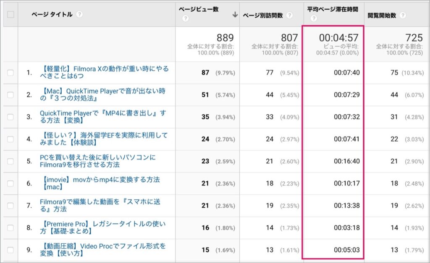The image size is (430, 263).
Task: Click time value 00:03:18 in row 8
Action: (346, 227)
